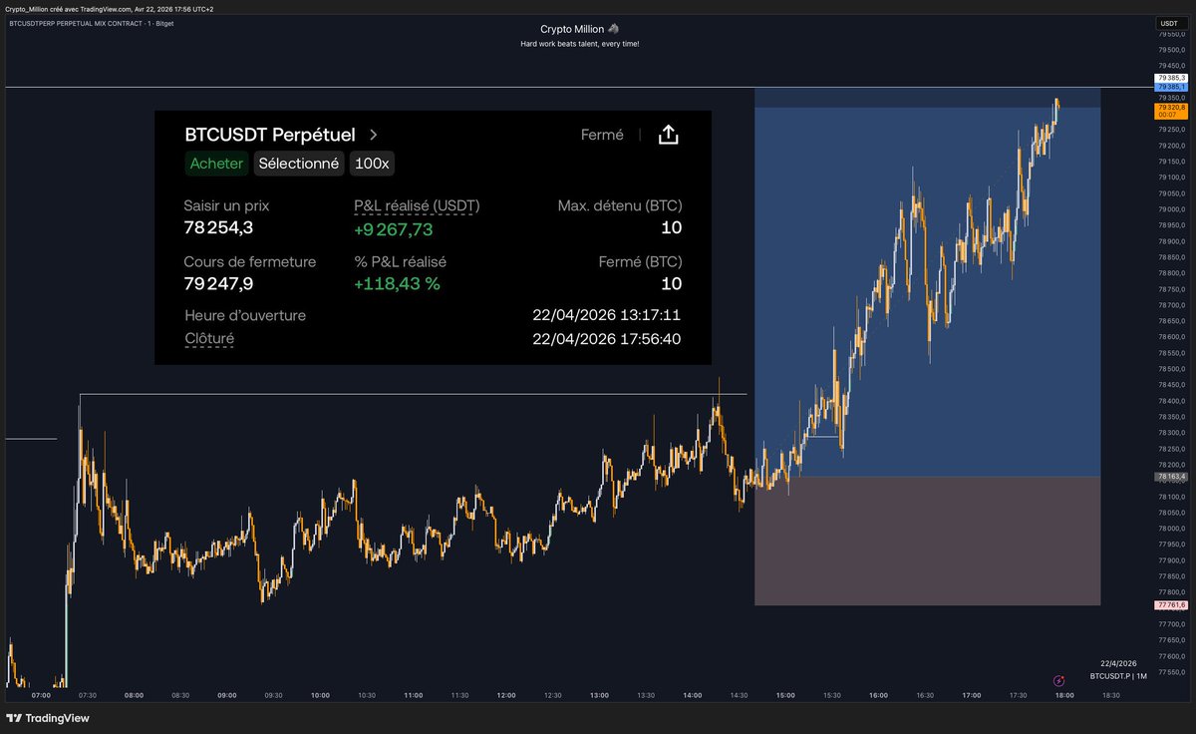This screenshot has width=1196, height=734.
Task: Click the Hard work beats talent subtitle
Action: (x=579, y=44)
